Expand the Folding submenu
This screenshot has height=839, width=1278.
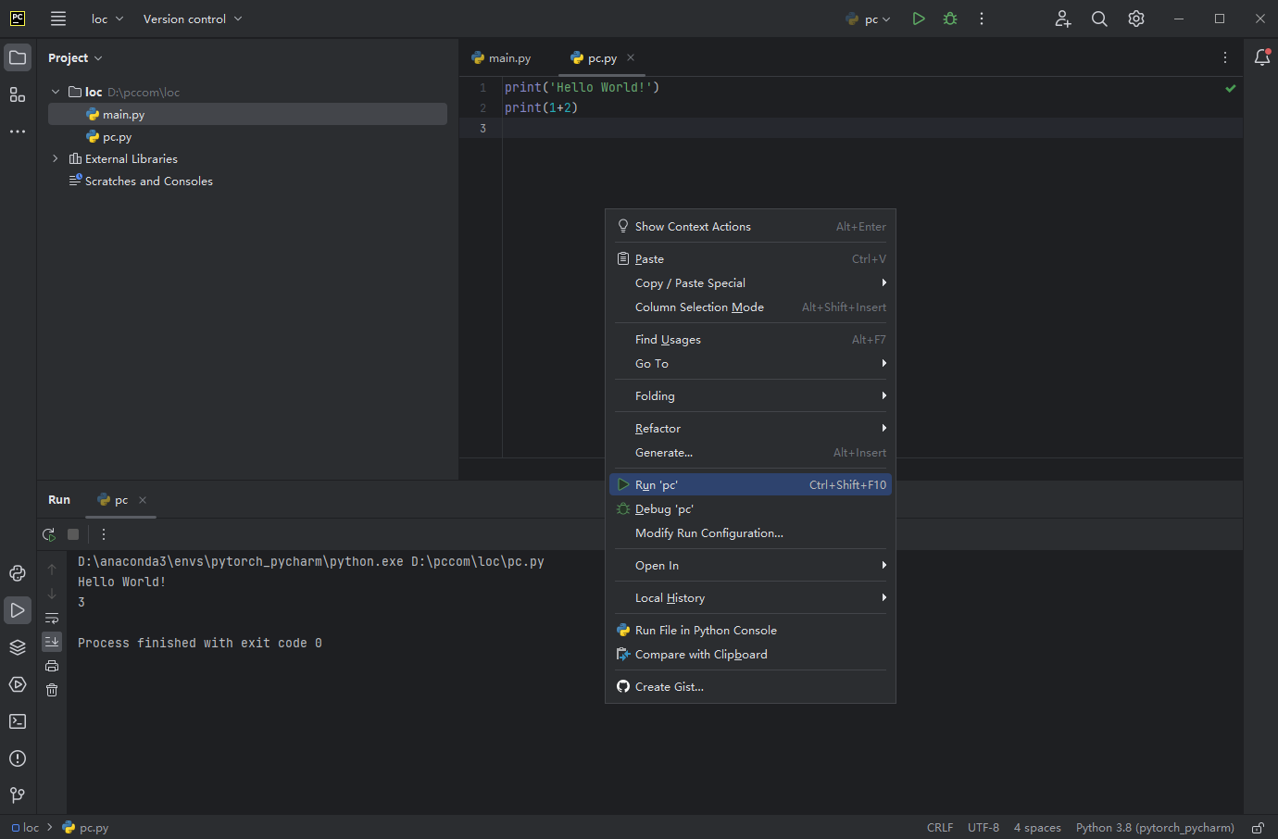coord(750,396)
